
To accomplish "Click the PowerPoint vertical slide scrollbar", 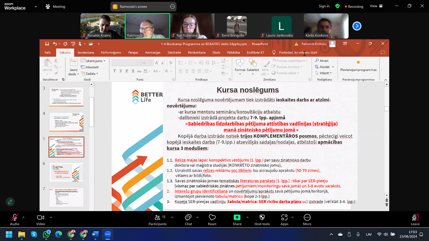I will [387, 139].
